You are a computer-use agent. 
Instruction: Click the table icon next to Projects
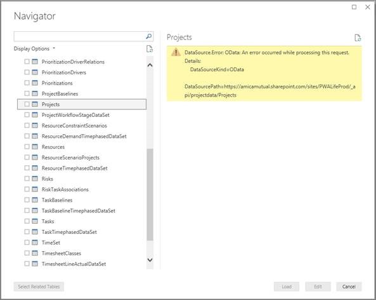tap(35, 104)
